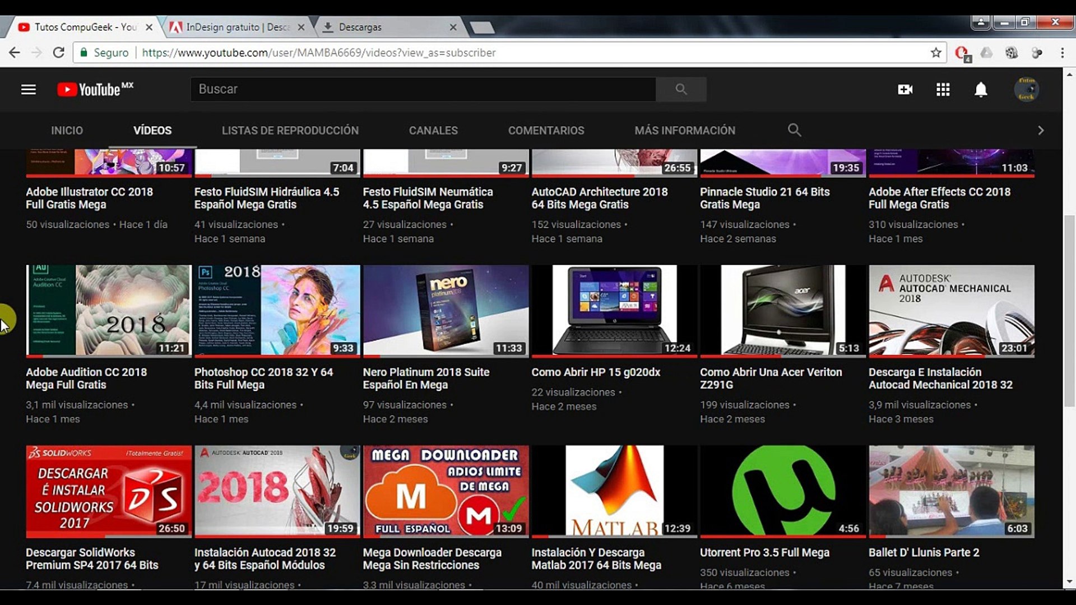
Task: Open Adobe Audition CC 2018 thumbnail
Action: coord(109,311)
